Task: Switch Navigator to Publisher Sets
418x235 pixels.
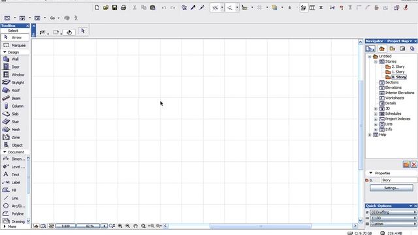Action: [412, 49]
